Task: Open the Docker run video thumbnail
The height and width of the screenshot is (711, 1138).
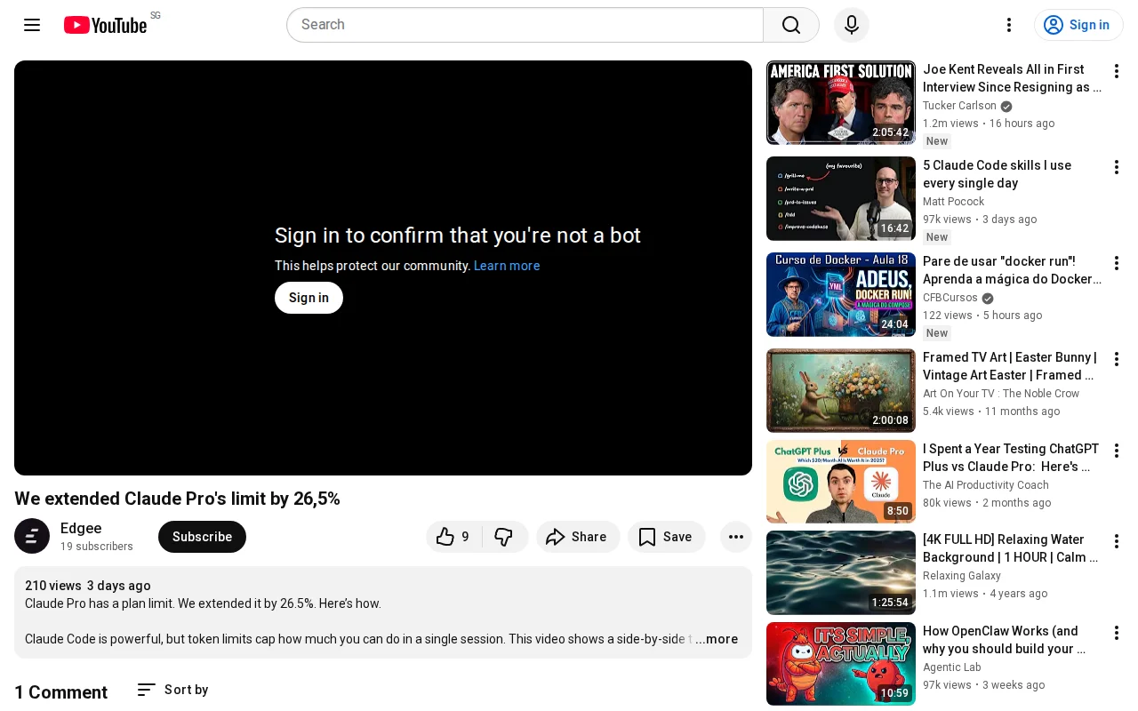Action: click(x=841, y=294)
